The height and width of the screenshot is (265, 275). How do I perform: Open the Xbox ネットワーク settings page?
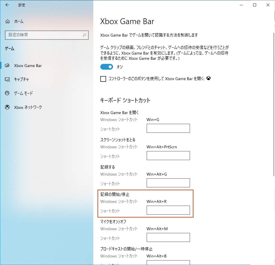click(28, 107)
